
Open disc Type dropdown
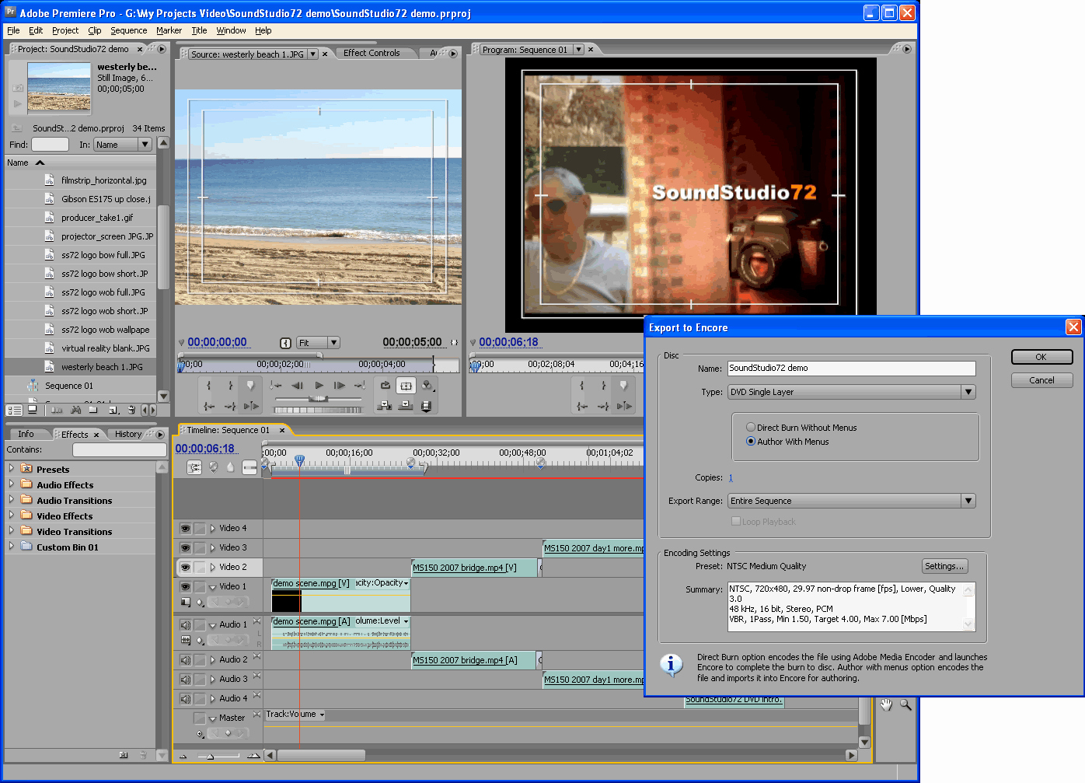click(968, 392)
